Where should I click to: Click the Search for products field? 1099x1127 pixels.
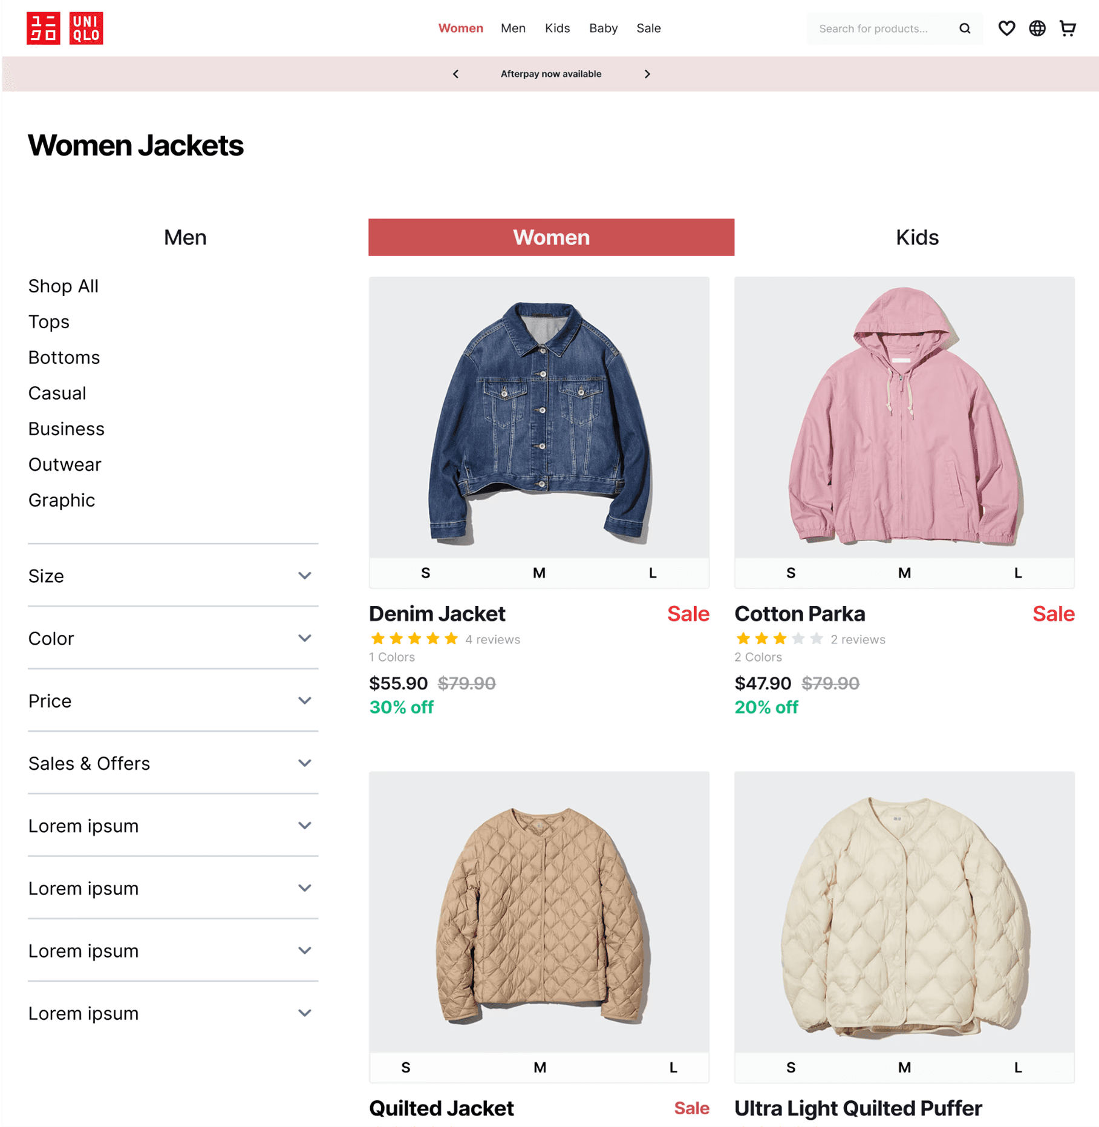coord(883,28)
